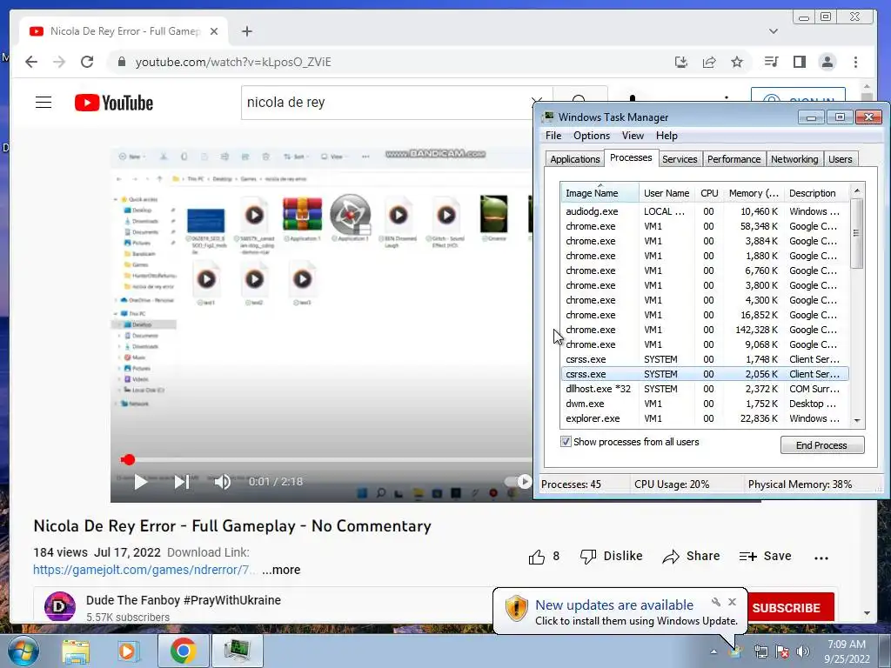
Task: Open the File menu in Task Manager
Action: (x=553, y=136)
